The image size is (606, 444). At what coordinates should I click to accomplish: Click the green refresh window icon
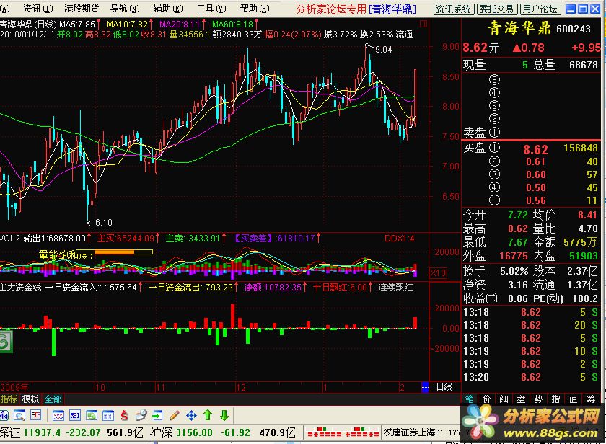click(92, 415)
